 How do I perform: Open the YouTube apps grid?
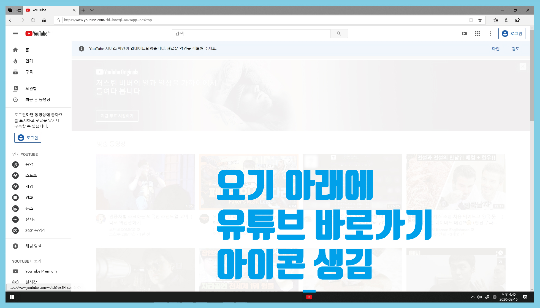477,34
